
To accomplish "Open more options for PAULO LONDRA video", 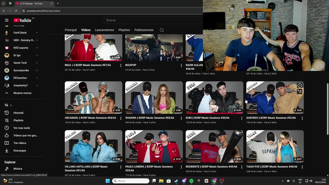I will (x=181, y=167).
